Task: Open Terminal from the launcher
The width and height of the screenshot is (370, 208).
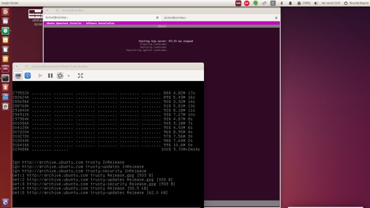Action: [6, 78]
